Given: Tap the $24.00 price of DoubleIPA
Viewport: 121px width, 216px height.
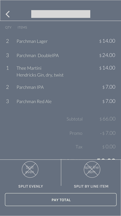Looking at the screenshot, I should click(107, 55).
